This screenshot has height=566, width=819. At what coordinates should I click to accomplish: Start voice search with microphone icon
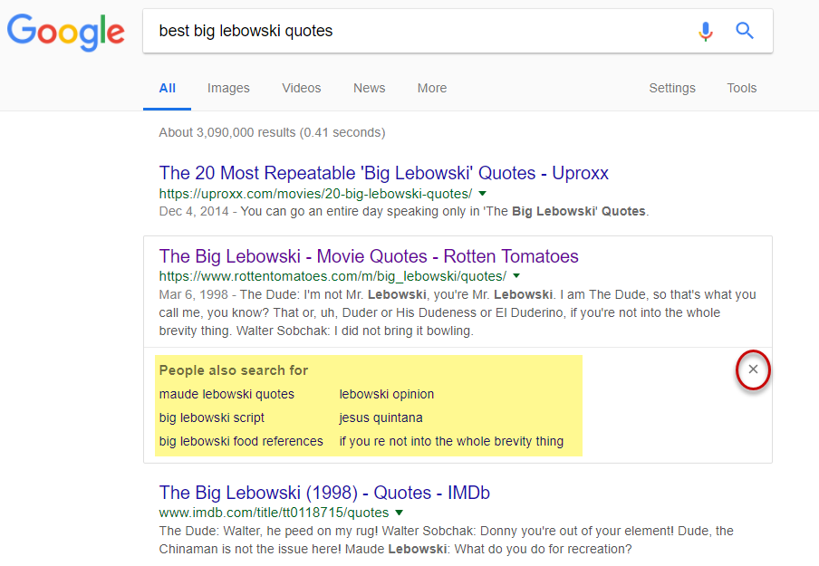click(706, 32)
